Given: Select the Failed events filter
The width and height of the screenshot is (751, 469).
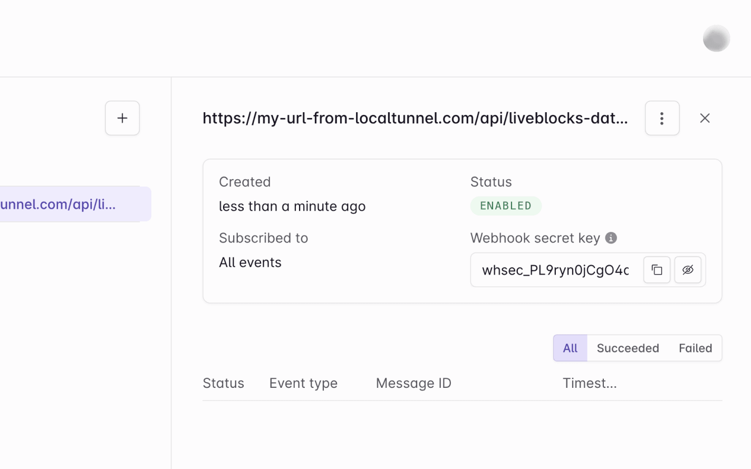Looking at the screenshot, I should pos(695,348).
